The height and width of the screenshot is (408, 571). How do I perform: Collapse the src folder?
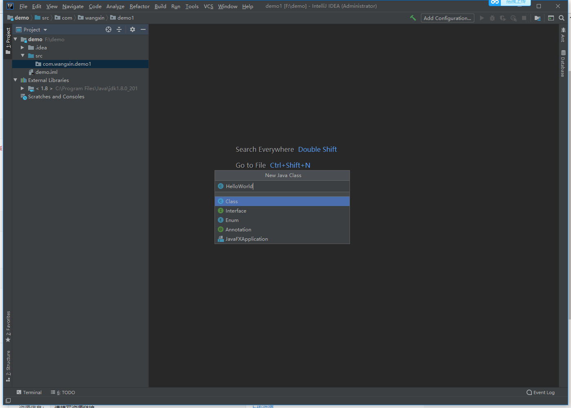[x=23, y=55]
